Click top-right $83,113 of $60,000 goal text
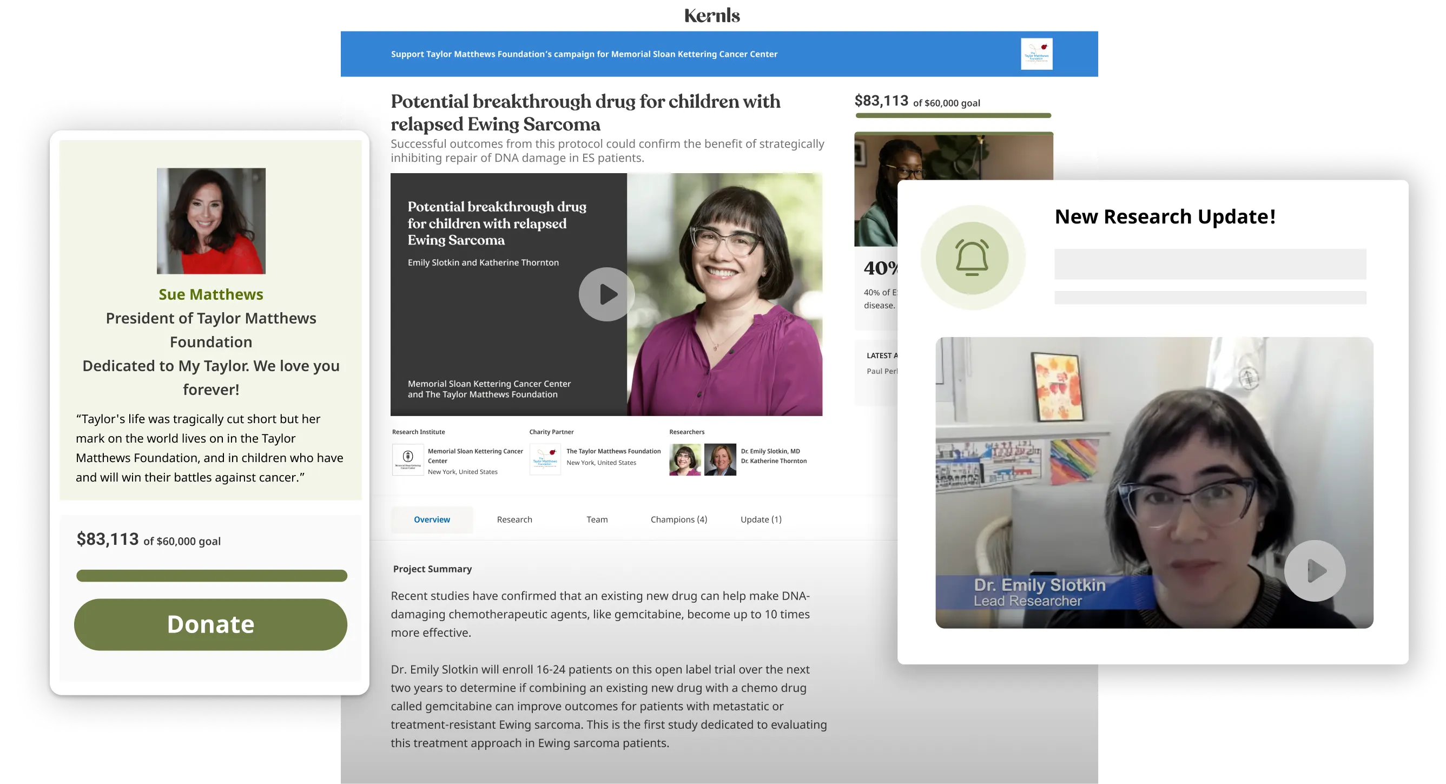The height and width of the screenshot is (784, 1446). click(x=917, y=101)
